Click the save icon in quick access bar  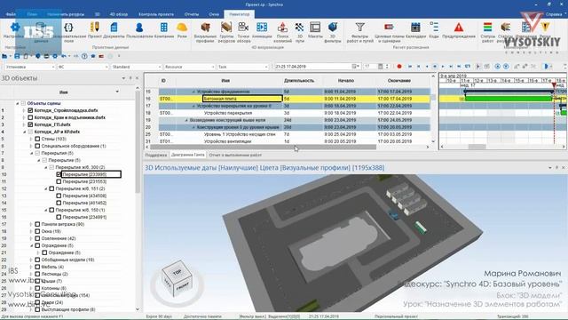tap(17, 56)
